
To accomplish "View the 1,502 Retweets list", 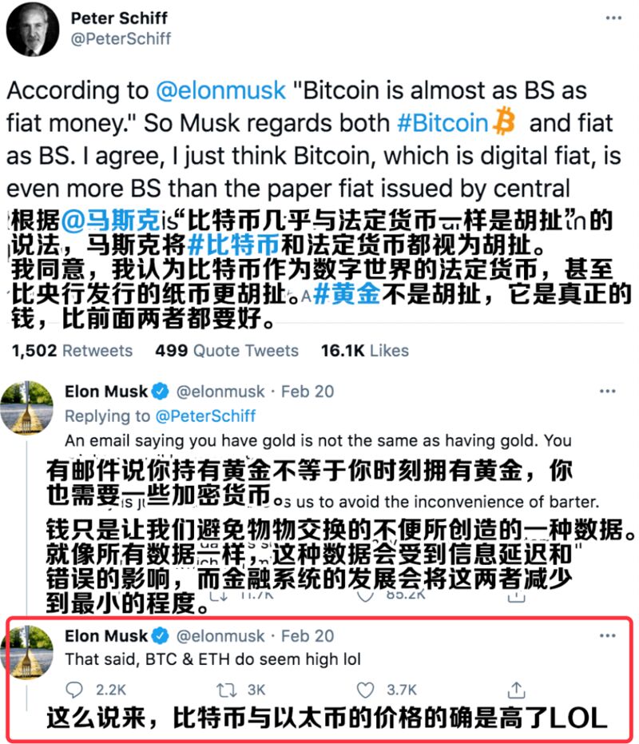I will pos(73,350).
